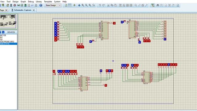This screenshot has width=197, height=111.
Task: Click the Cut scissors icon
Action: point(108,5)
